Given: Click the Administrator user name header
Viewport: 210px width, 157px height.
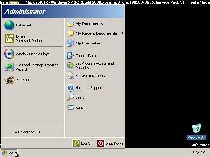Looking at the screenshot, I should coord(25,12).
